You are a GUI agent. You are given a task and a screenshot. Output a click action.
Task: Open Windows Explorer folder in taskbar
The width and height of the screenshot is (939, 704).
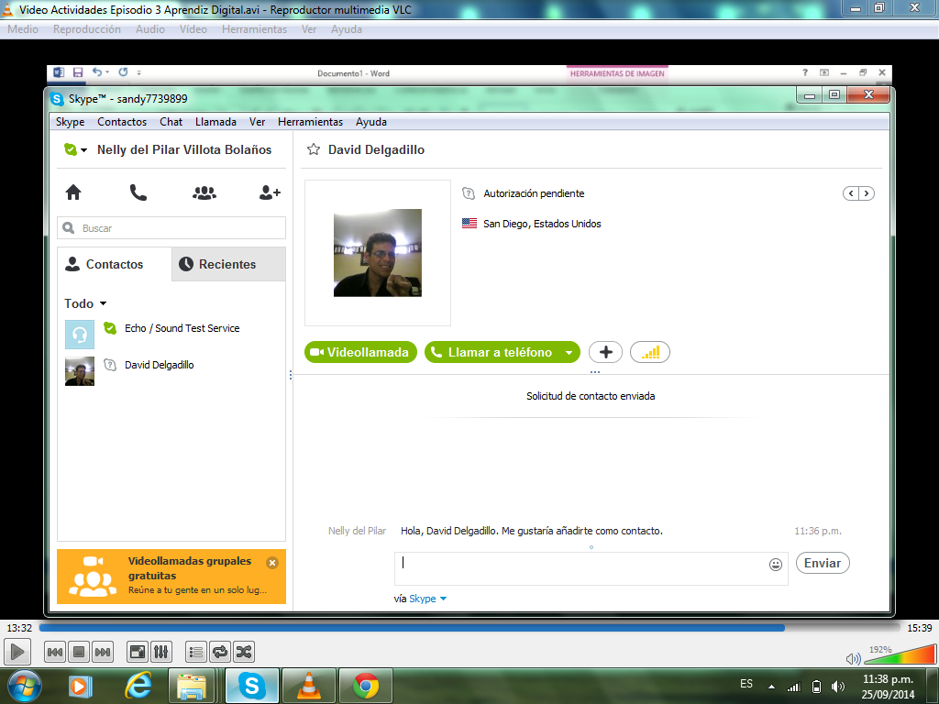pyautogui.click(x=192, y=686)
